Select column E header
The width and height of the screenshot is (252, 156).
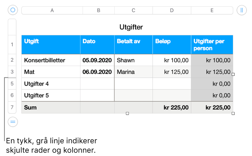[212, 10]
